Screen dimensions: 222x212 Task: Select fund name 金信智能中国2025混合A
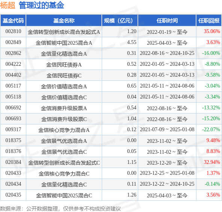[64, 43]
